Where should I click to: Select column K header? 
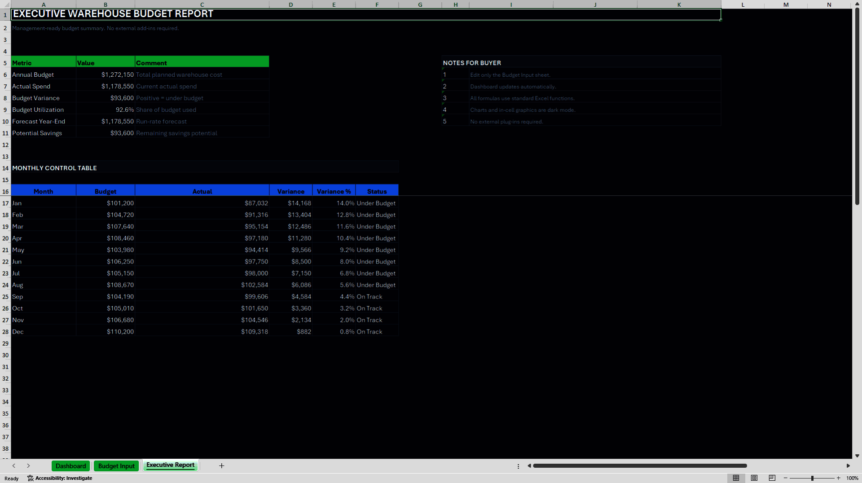679,4
